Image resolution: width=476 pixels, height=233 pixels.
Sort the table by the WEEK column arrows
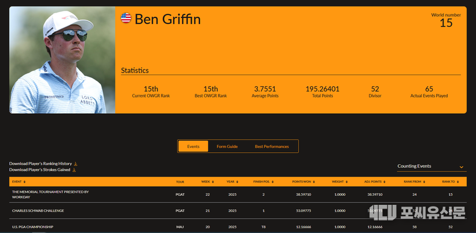[x=213, y=182]
